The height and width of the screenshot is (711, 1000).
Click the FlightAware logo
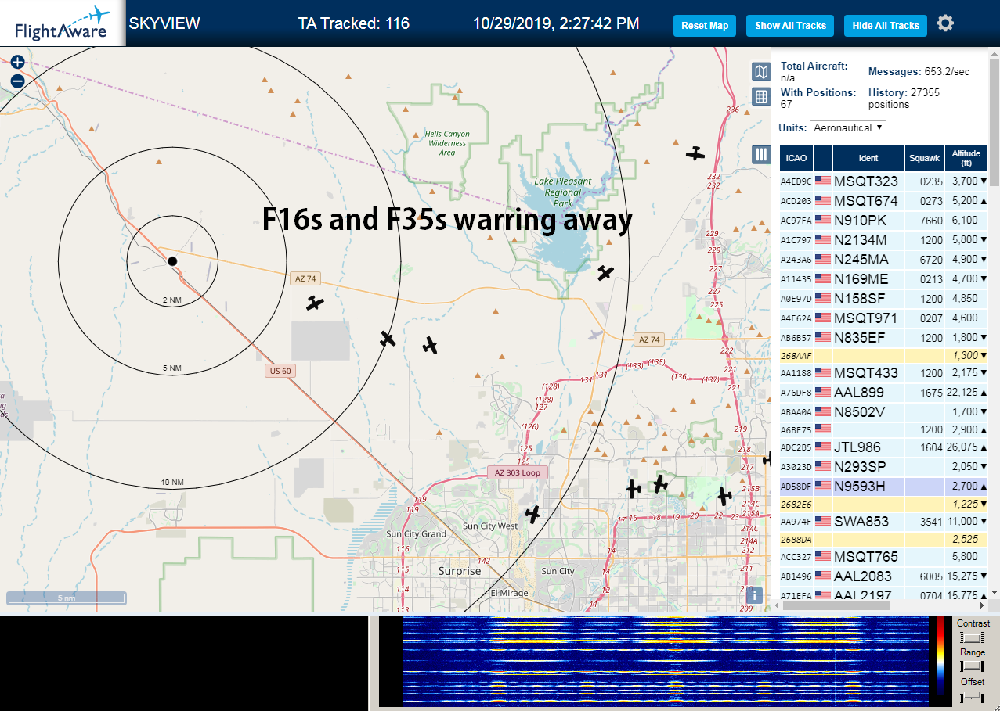[x=62, y=23]
